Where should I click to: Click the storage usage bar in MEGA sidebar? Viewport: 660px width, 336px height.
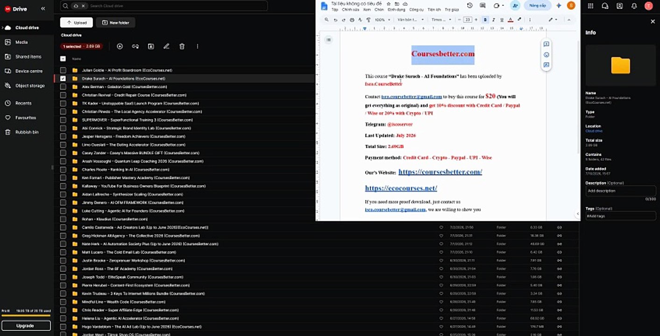click(x=26, y=315)
